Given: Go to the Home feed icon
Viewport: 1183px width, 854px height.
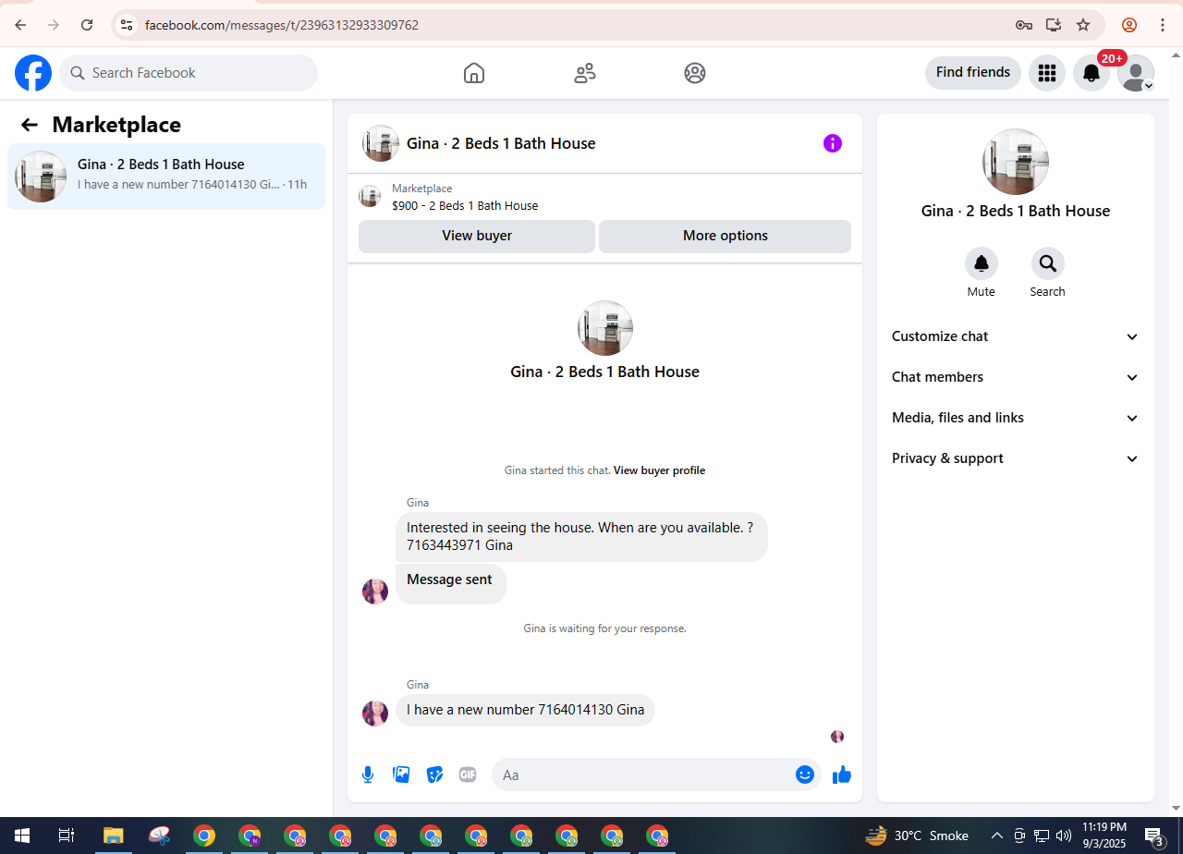Looking at the screenshot, I should (474, 73).
